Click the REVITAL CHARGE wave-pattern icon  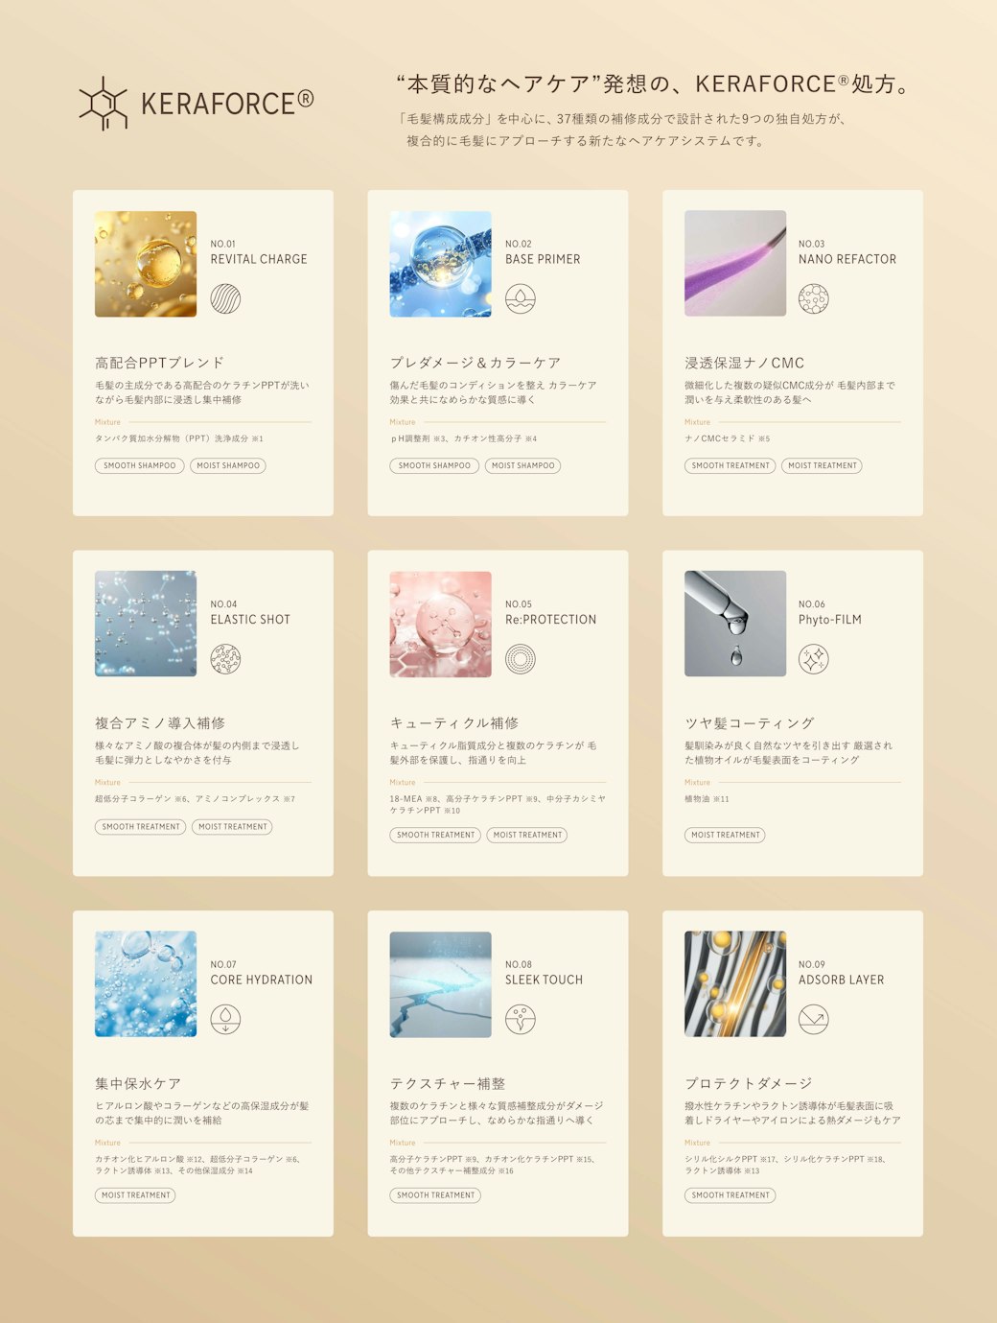pos(225,298)
